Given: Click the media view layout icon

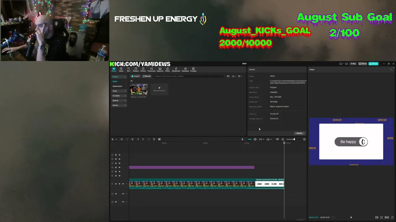Looking at the screenshot, I should tap(228, 76).
